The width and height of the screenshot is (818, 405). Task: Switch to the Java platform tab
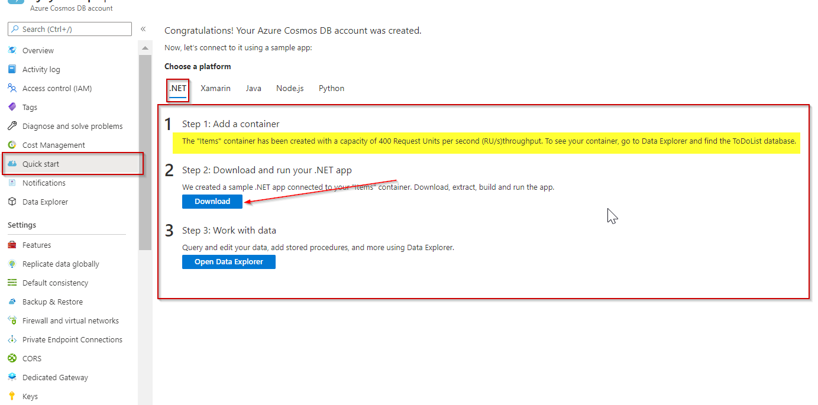(253, 89)
